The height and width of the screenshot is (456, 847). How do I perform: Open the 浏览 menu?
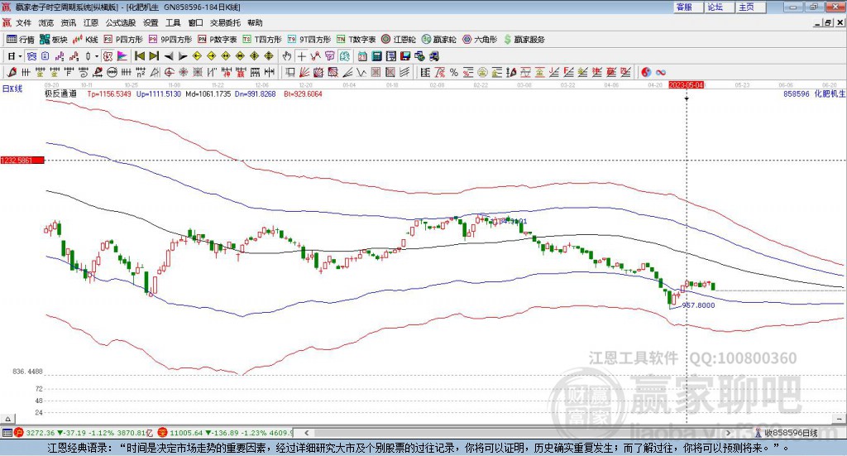click(x=46, y=22)
